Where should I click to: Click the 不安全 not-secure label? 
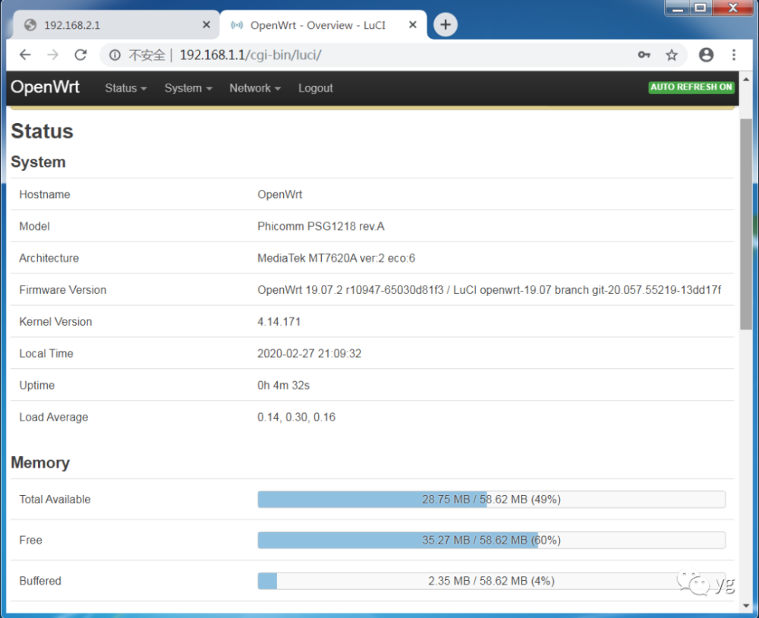click(146, 55)
